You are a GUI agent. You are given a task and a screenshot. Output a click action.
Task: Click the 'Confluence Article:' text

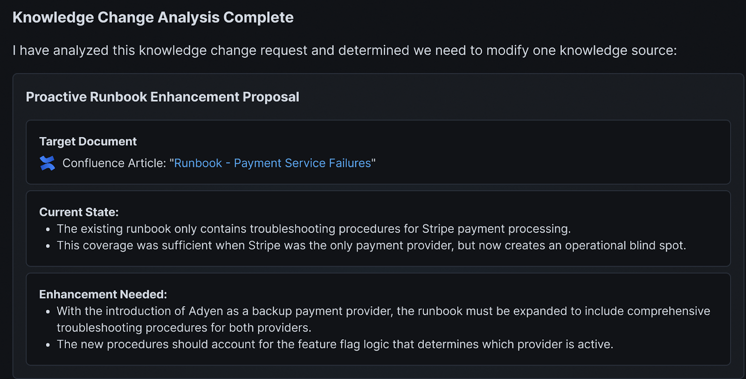pyautogui.click(x=114, y=163)
